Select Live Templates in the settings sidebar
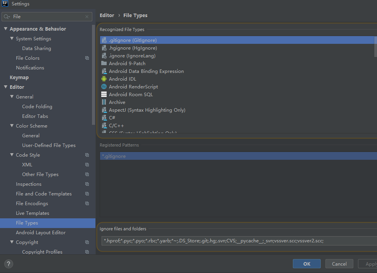The height and width of the screenshot is (273, 377). (33, 213)
